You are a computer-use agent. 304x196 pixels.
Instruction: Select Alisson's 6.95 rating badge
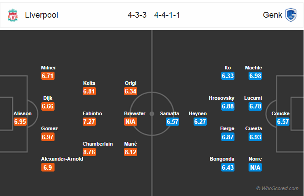[20, 122]
